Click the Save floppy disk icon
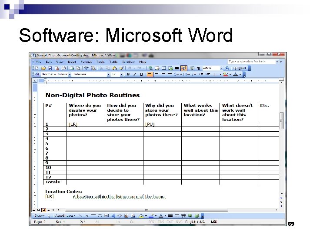 coord(50,68)
